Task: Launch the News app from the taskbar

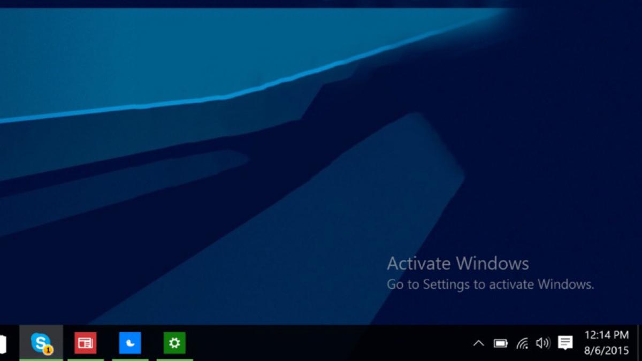Action: 86,343
